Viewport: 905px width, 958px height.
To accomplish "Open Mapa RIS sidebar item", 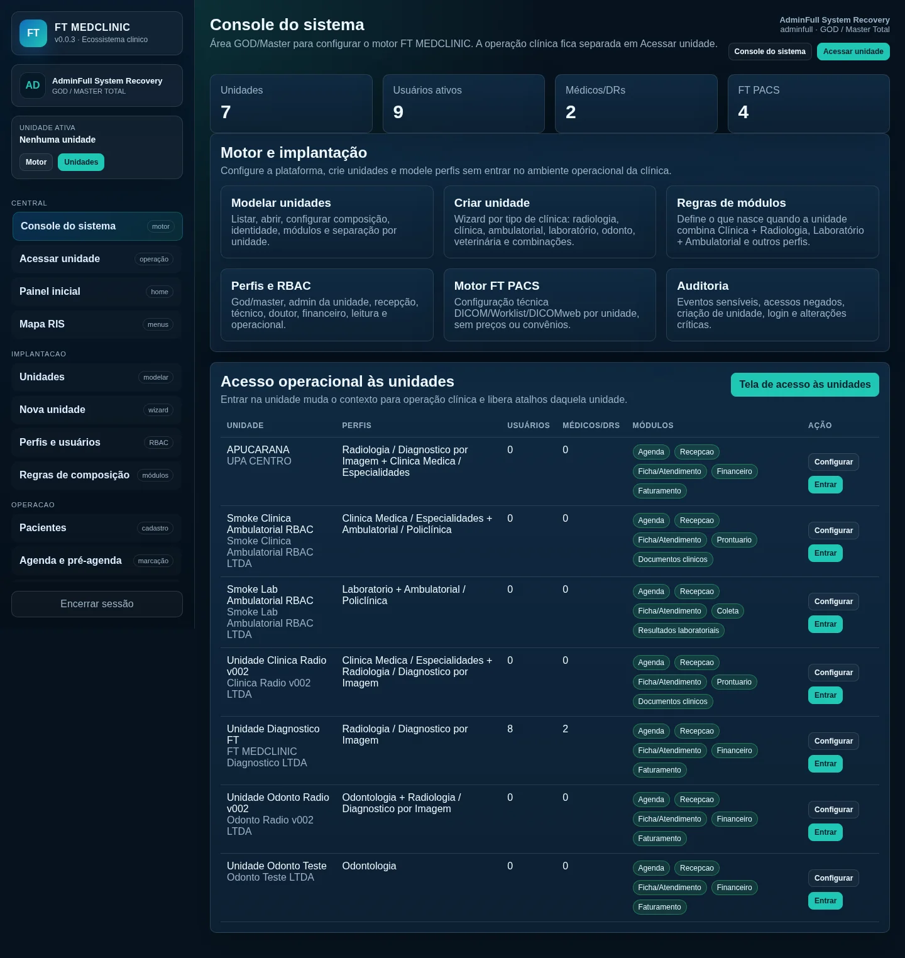I will [x=97, y=324].
